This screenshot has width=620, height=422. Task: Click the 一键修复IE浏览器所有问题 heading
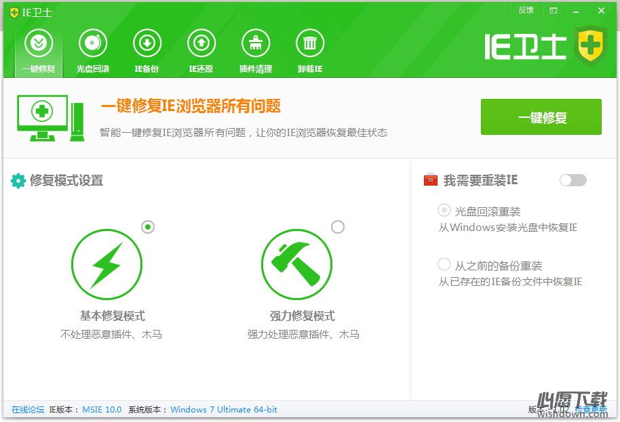191,106
